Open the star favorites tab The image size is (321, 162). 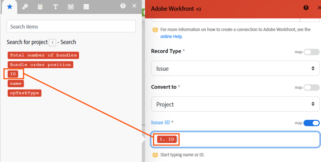9,7
